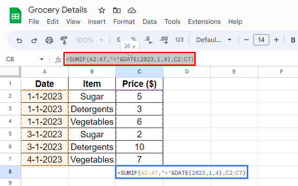298x186 pixels.
Task: Click the undo arrow icon
Action: 19,40
